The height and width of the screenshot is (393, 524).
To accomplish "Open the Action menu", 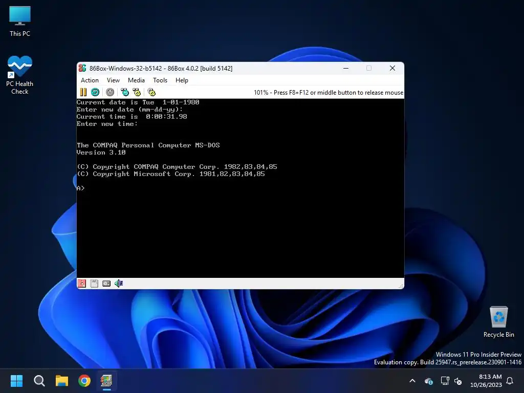I will point(90,80).
